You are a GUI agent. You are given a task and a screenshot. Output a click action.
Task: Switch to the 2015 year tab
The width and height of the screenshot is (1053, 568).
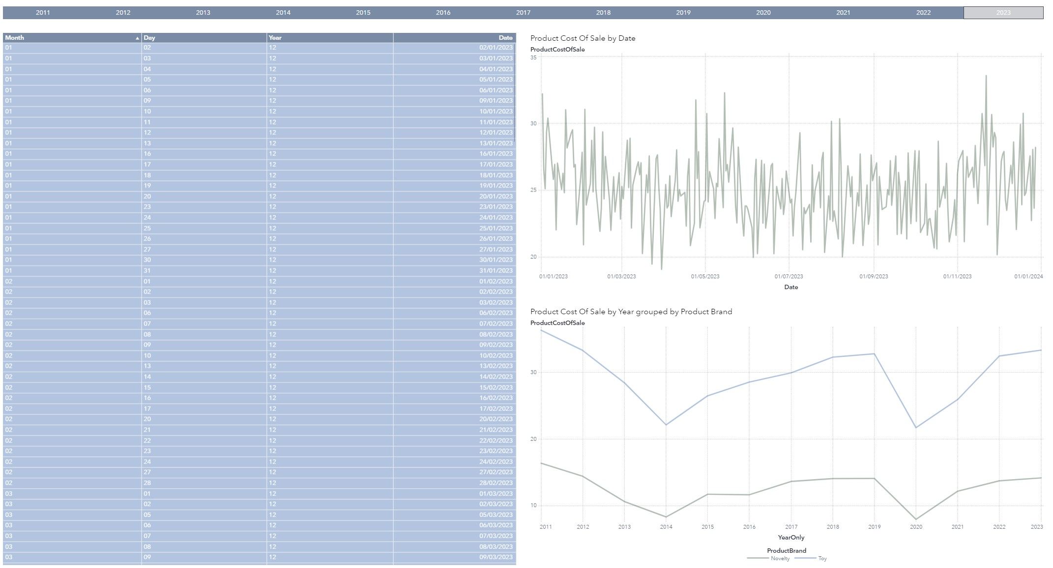363,13
